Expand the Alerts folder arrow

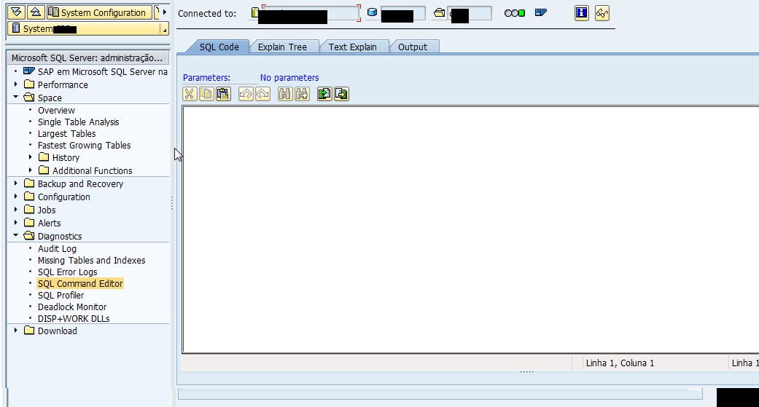pyautogui.click(x=15, y=222)
